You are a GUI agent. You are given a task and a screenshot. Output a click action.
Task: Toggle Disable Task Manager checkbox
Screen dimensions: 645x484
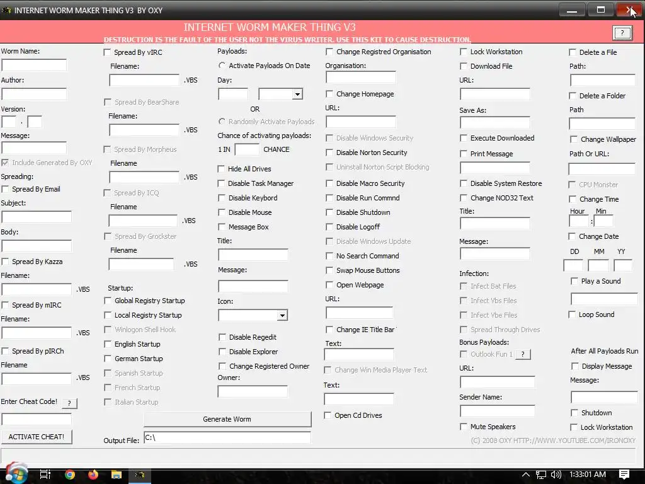click(x=221, y=183)
